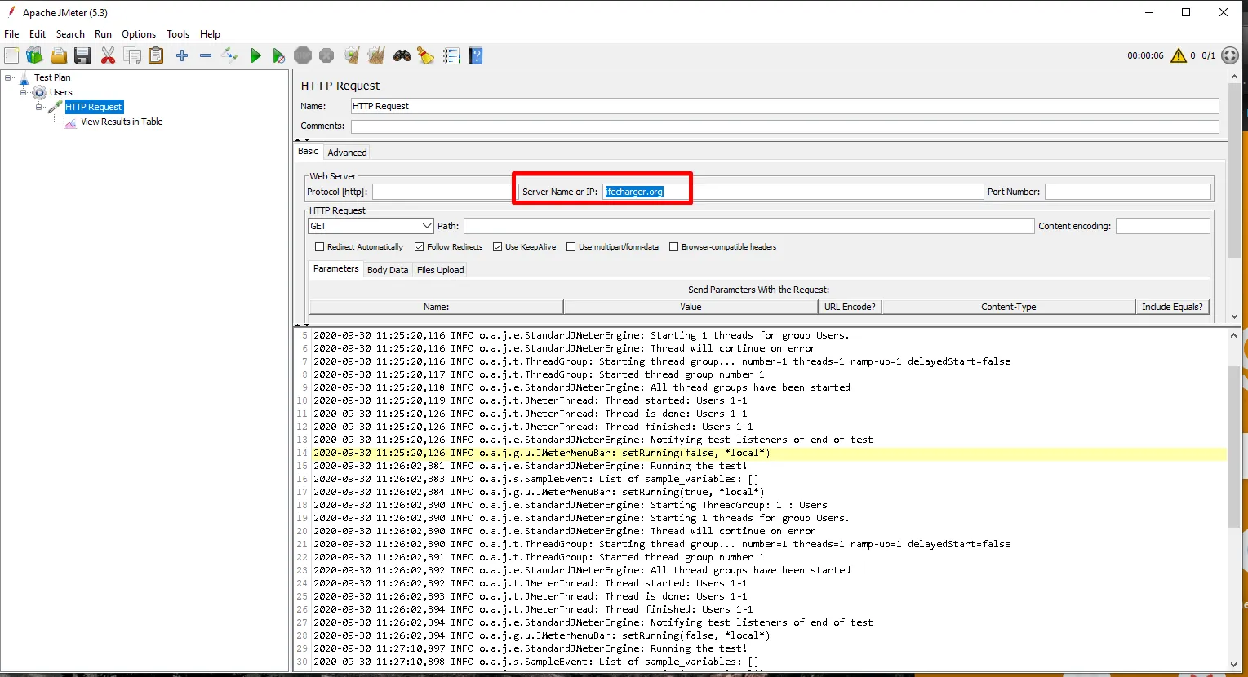The image size is (1248, 677).
Task: Click the Path input field
Action: pos(748,226)
